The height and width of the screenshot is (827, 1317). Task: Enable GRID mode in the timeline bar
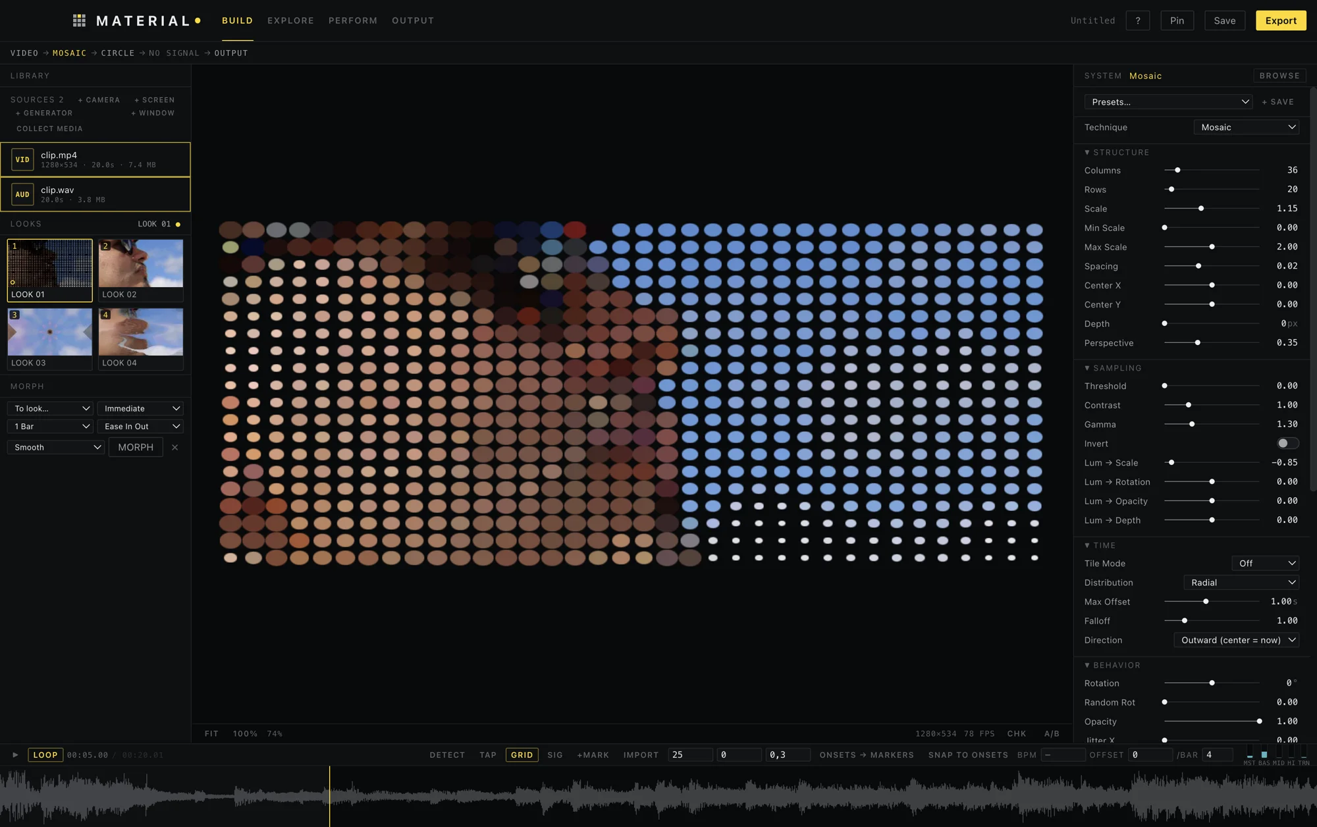(x=522, y=755)
